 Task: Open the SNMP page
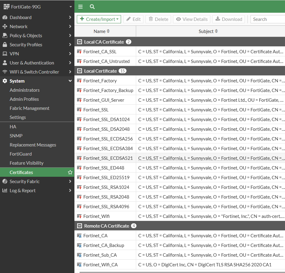point(16,136)
